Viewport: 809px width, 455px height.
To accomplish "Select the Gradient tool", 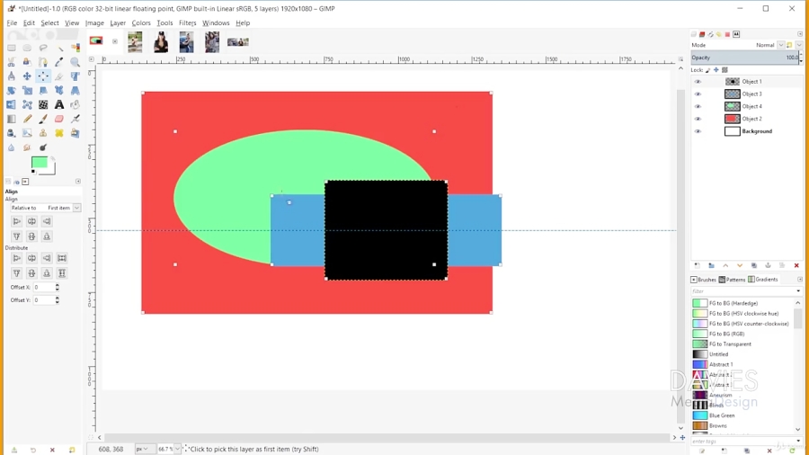I will pyautogui.click(x=12, y=120).
